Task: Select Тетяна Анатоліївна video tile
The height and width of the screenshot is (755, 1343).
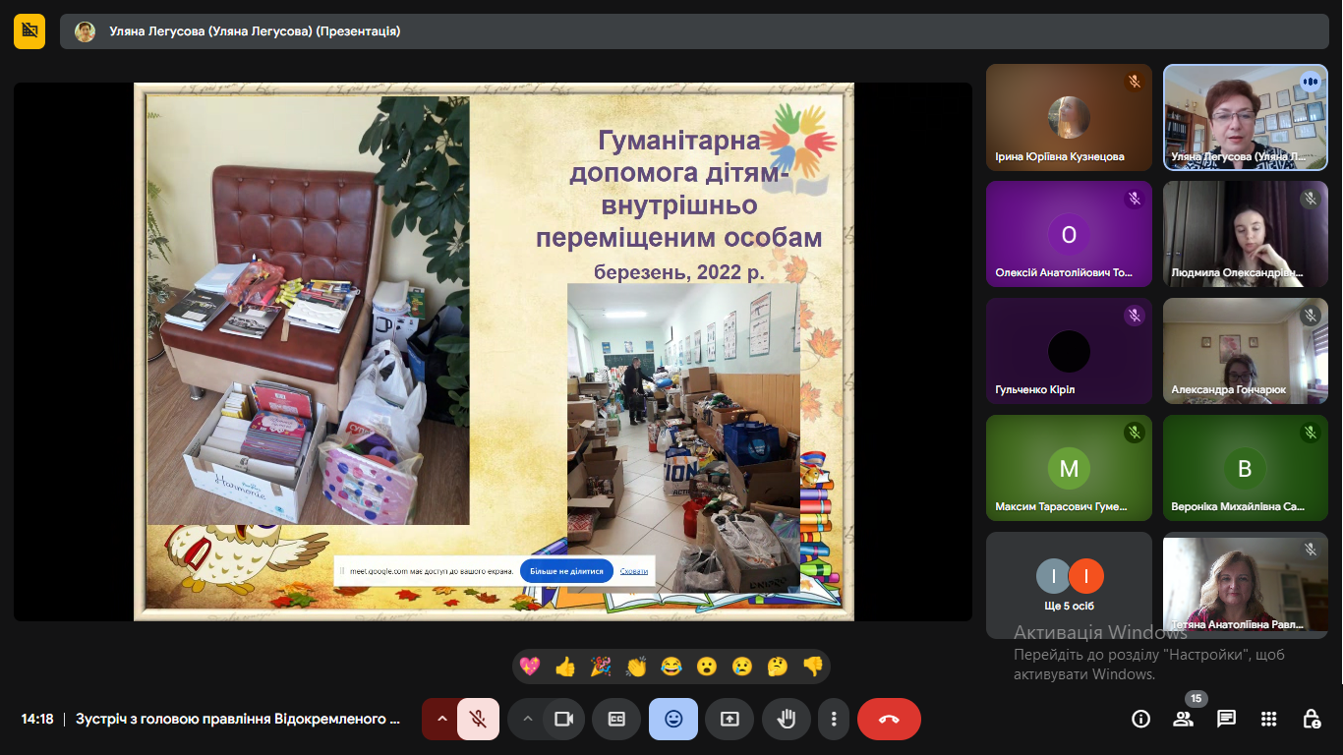Action: (1246, 585)
